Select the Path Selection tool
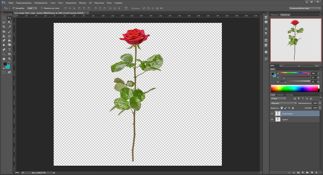 tap(4, 54)
